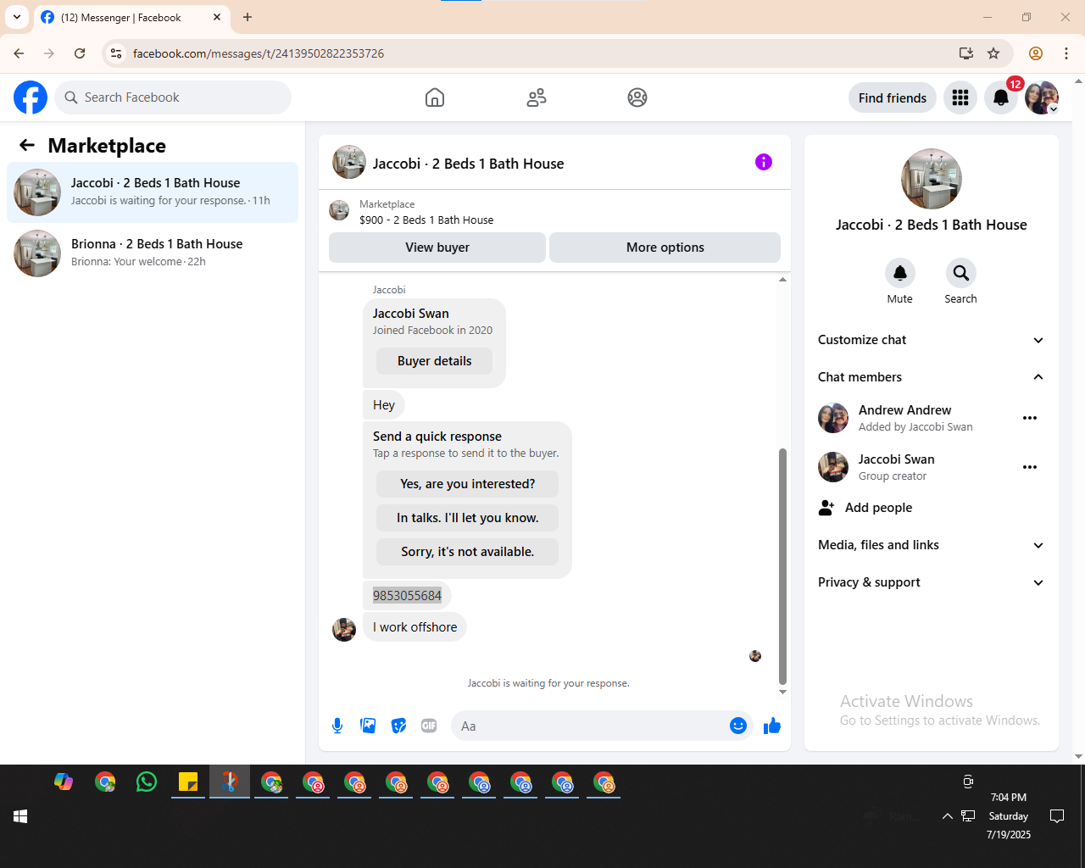Select the Messenger | Facebook tab
This screenshot has height=868, width=1085.
131,17
